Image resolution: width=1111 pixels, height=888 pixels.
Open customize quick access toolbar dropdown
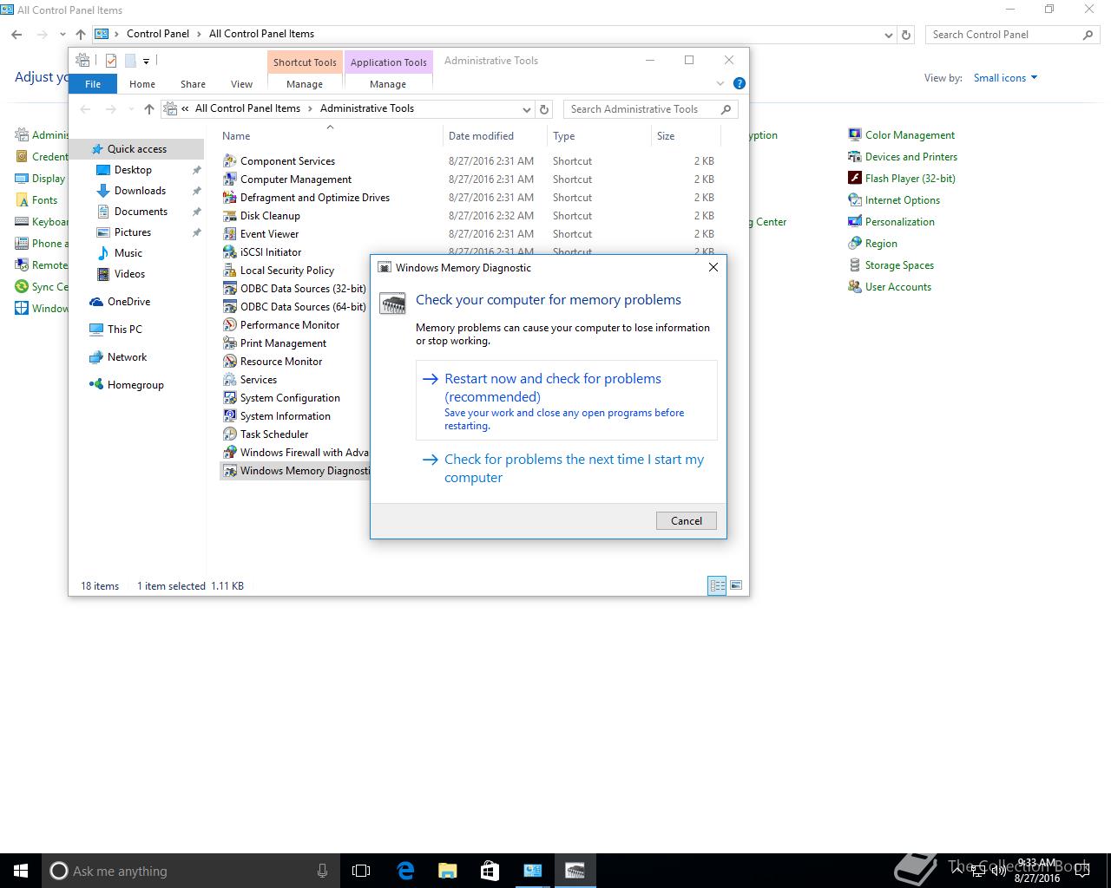tap(146, 61)
